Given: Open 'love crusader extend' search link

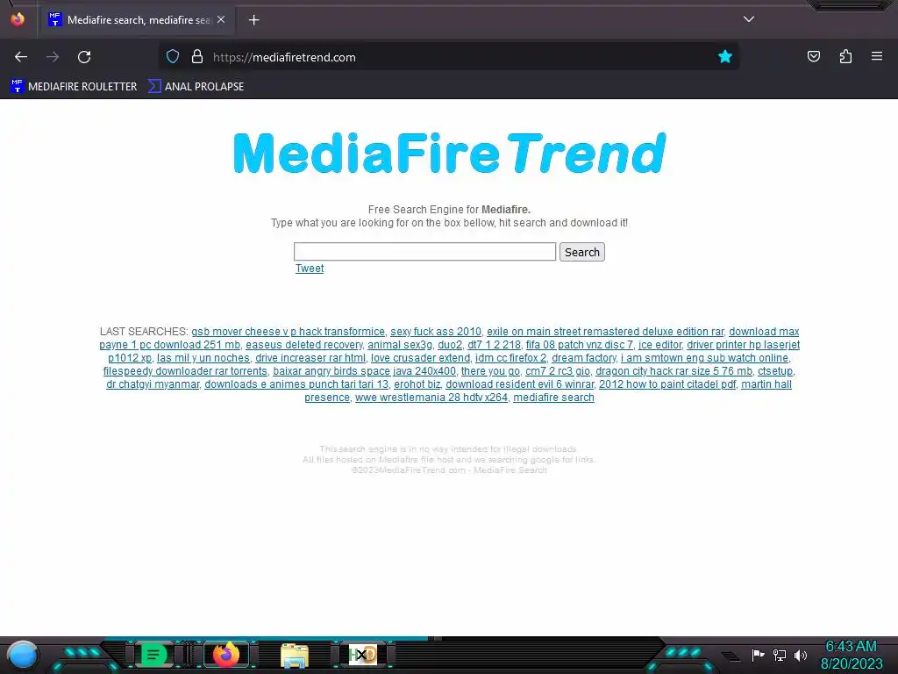Looking at the screenshot, I should (x=420, y=358).
